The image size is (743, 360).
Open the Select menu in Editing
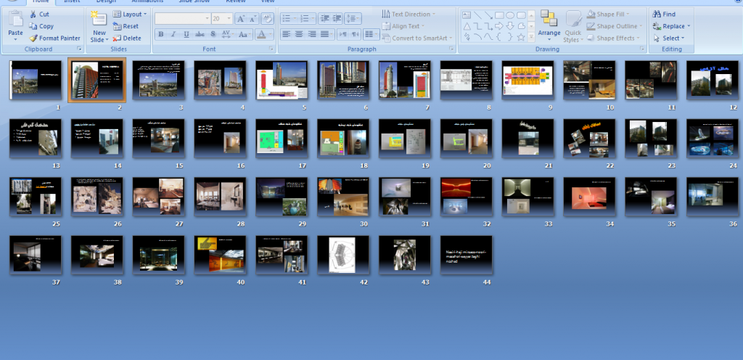pos(668,38)
